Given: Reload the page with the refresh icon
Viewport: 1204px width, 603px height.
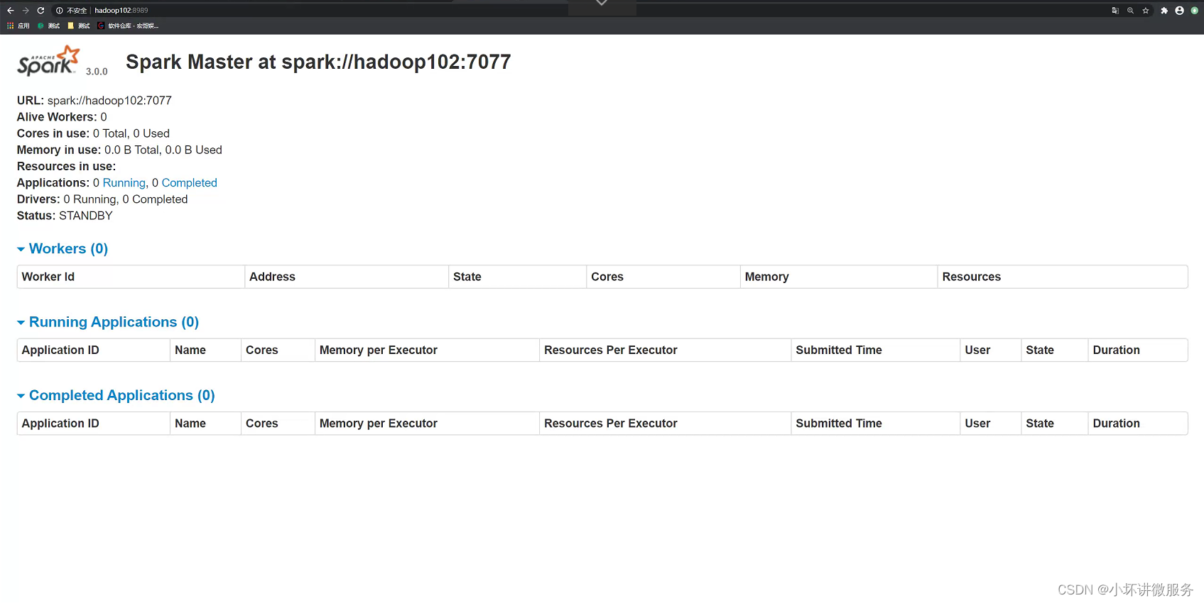Looking at the screenshot, I should pyautogui.click(x=40, y=11).
